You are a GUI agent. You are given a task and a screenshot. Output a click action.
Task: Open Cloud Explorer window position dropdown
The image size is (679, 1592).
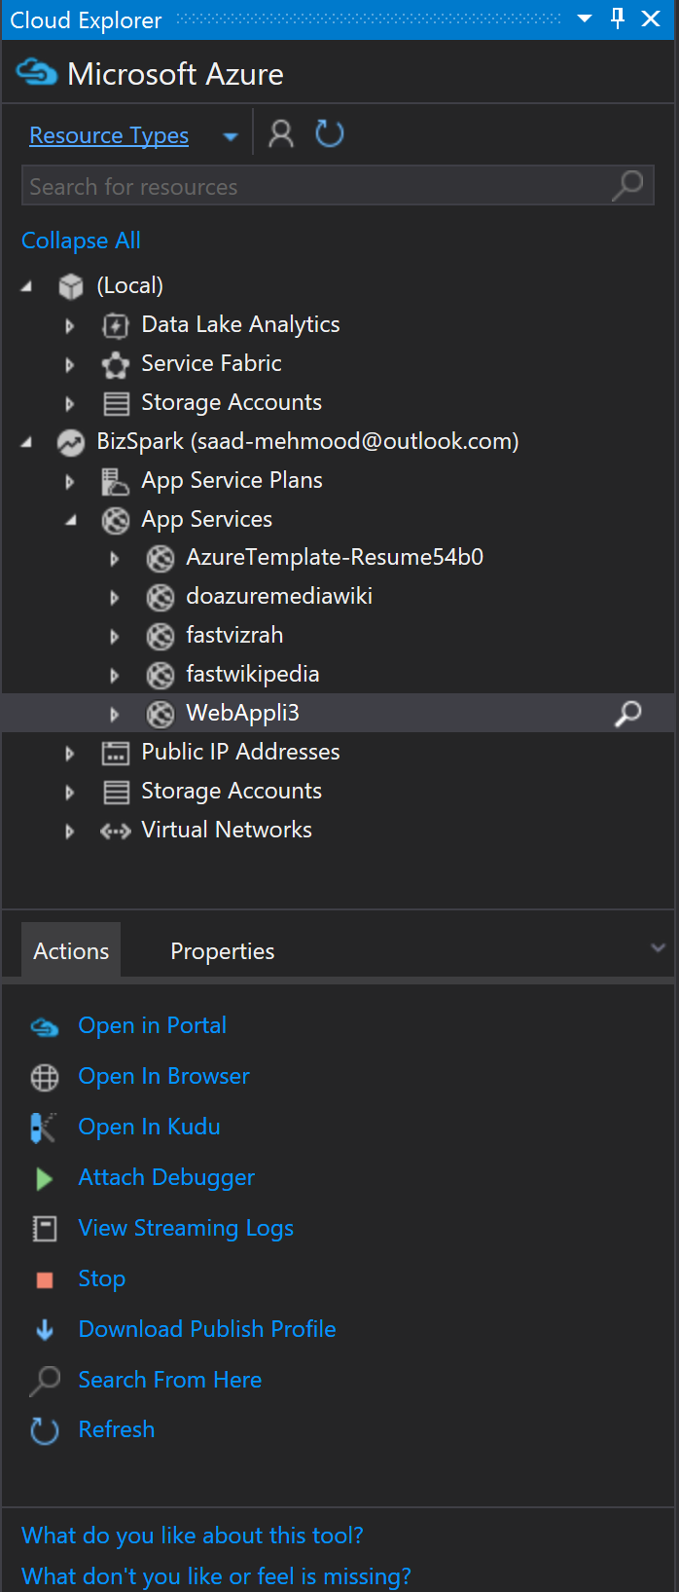click(x=585, y=19)
